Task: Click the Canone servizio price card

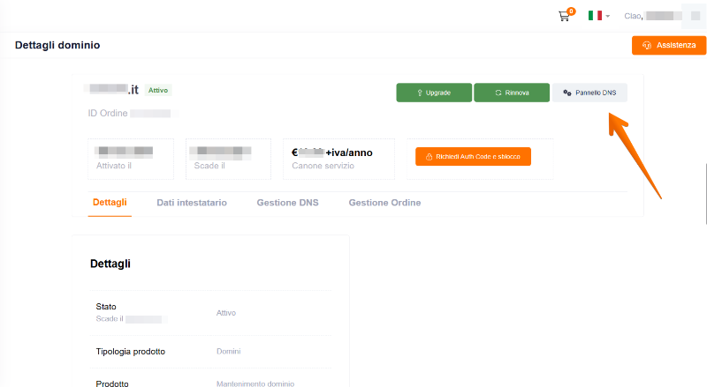Action: pyautogui.click(x=337, y=158)
